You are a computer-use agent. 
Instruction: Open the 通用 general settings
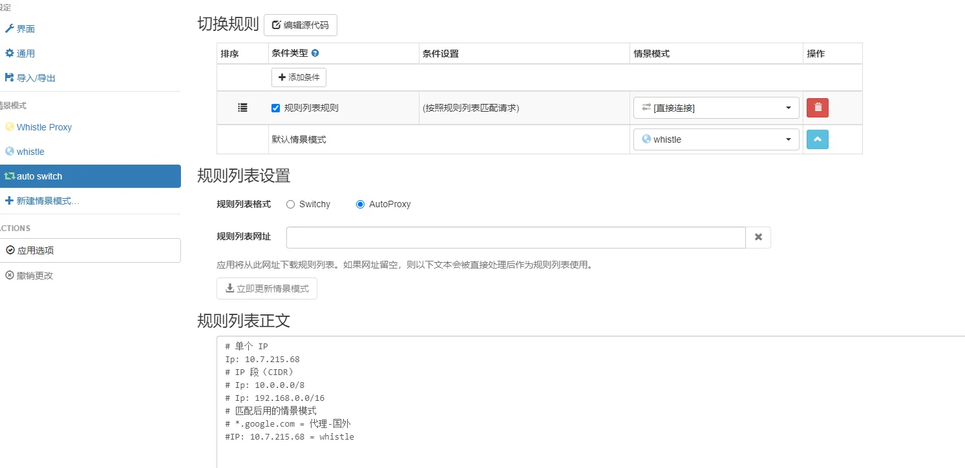(x=25, y=54)
